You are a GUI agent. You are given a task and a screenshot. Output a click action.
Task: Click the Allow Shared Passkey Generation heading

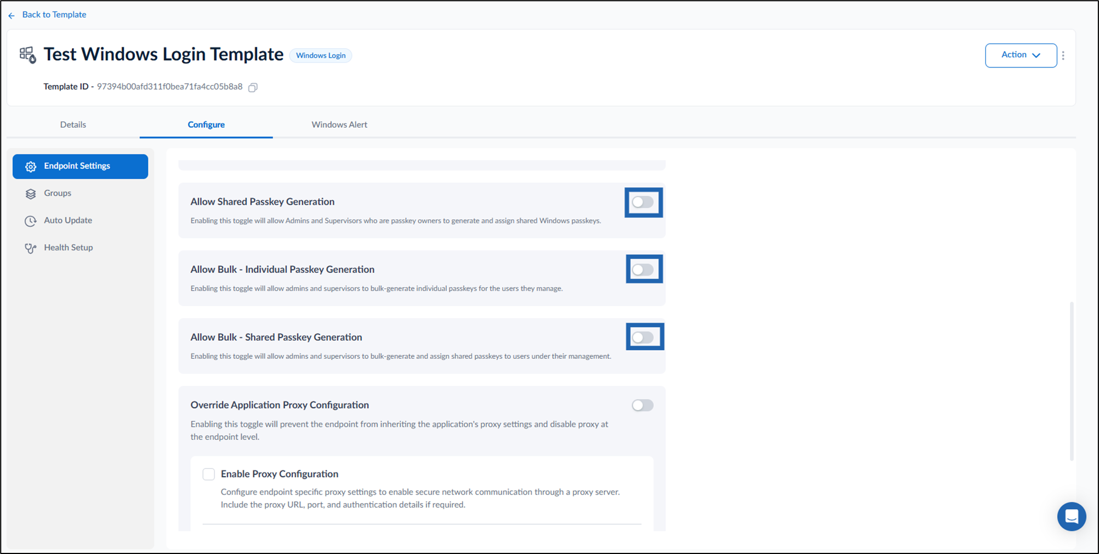[x=262, y=202]
